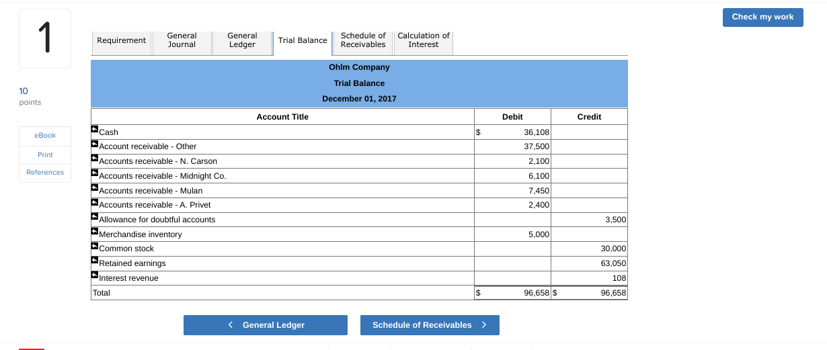827x350 pixels.
Task: Click the Account Title column header
Action: (x=282, y=117)
